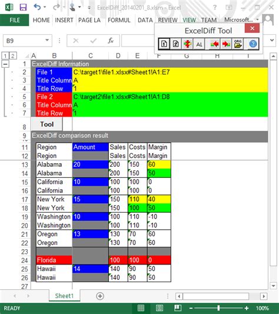This screenshot has width=279, height=314.
Task: Click the ribbon display options icon
Action: pyautogui.click(x=229, y=8)
